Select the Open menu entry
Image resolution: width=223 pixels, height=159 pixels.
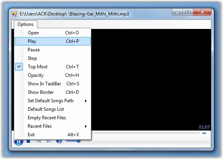52,33
